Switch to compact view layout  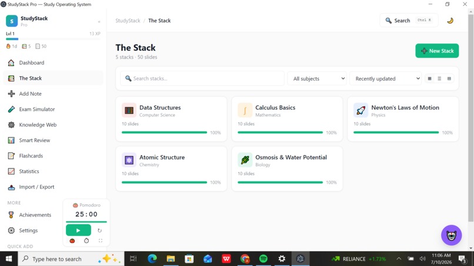(449, 79)
